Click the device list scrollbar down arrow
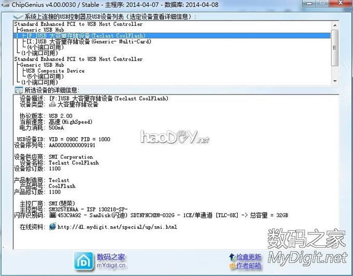This screenshot has width=353, height=276. (334, 81)
